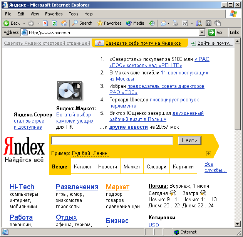Open the Search pane in toolbar
243x237 pixels.
pyautogui.click(x=82, y=23)
